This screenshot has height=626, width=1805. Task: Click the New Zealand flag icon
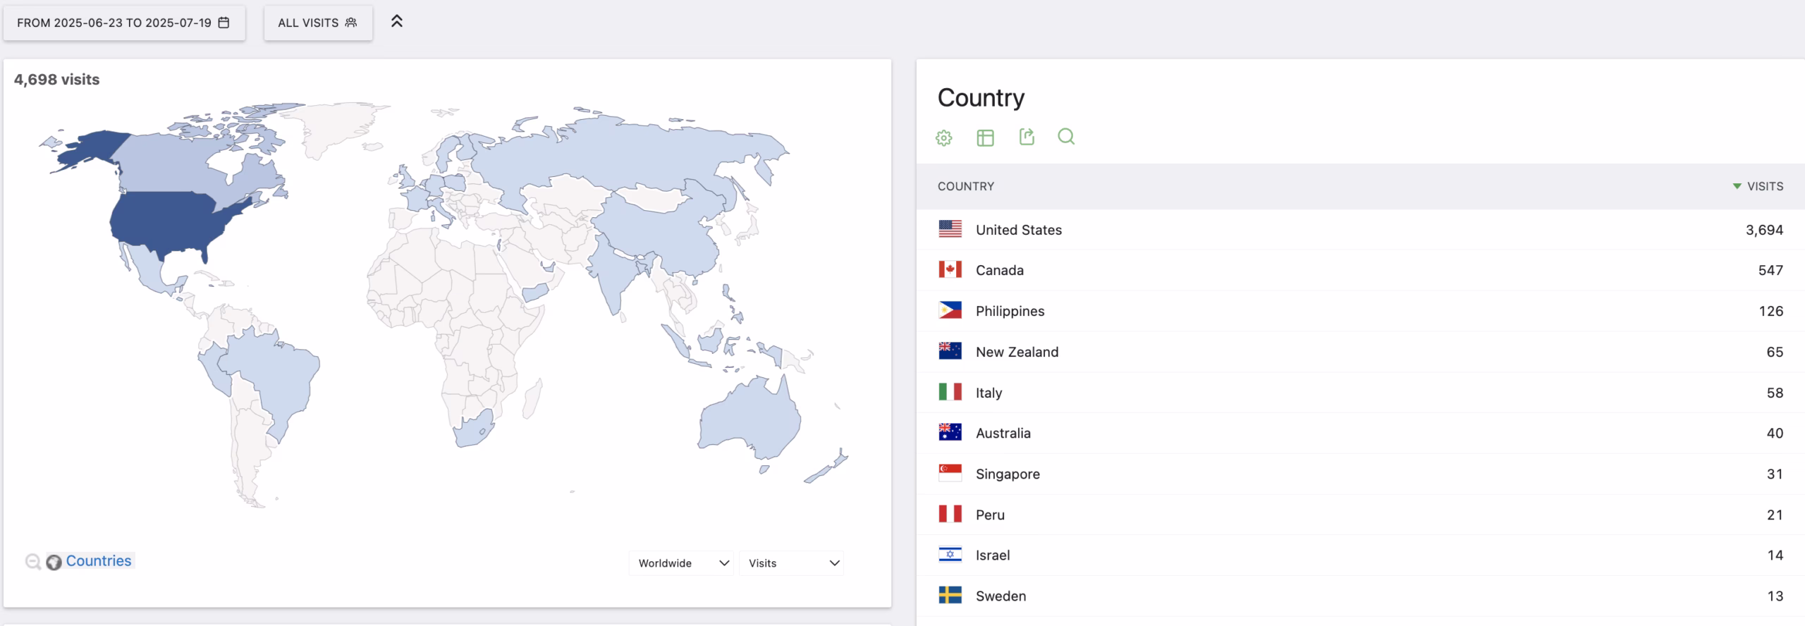(950, 351)
